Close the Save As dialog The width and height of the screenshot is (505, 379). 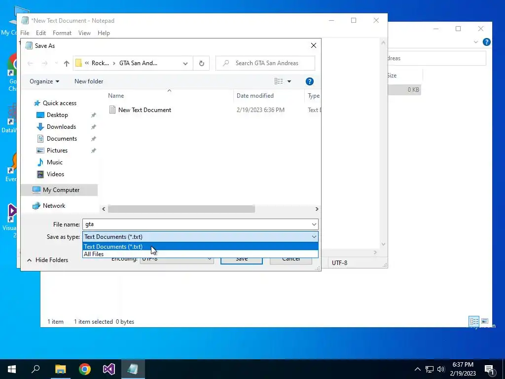coord(313,46)
